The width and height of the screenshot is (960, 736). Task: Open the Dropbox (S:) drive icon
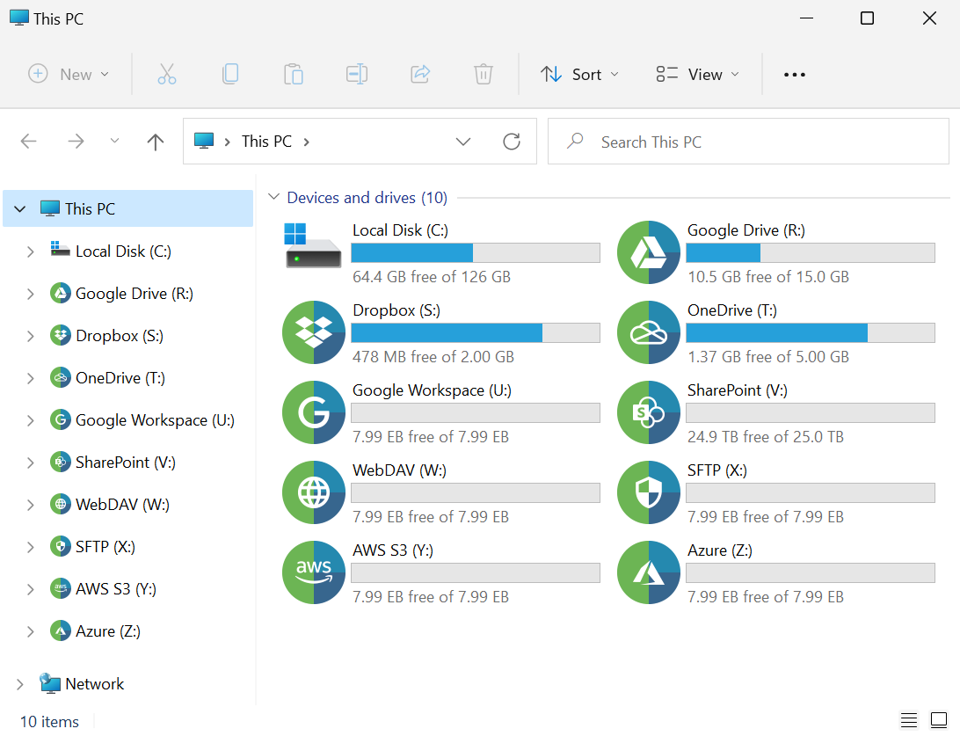314,332
